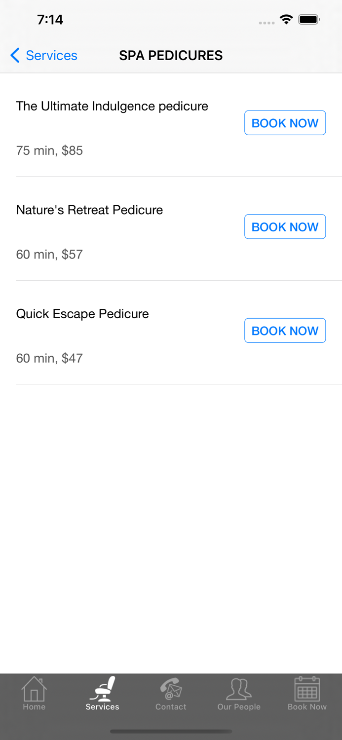Tap the SPA PEDICURES header title
This screenshot has width=342, height=740.
pos(171,55)
